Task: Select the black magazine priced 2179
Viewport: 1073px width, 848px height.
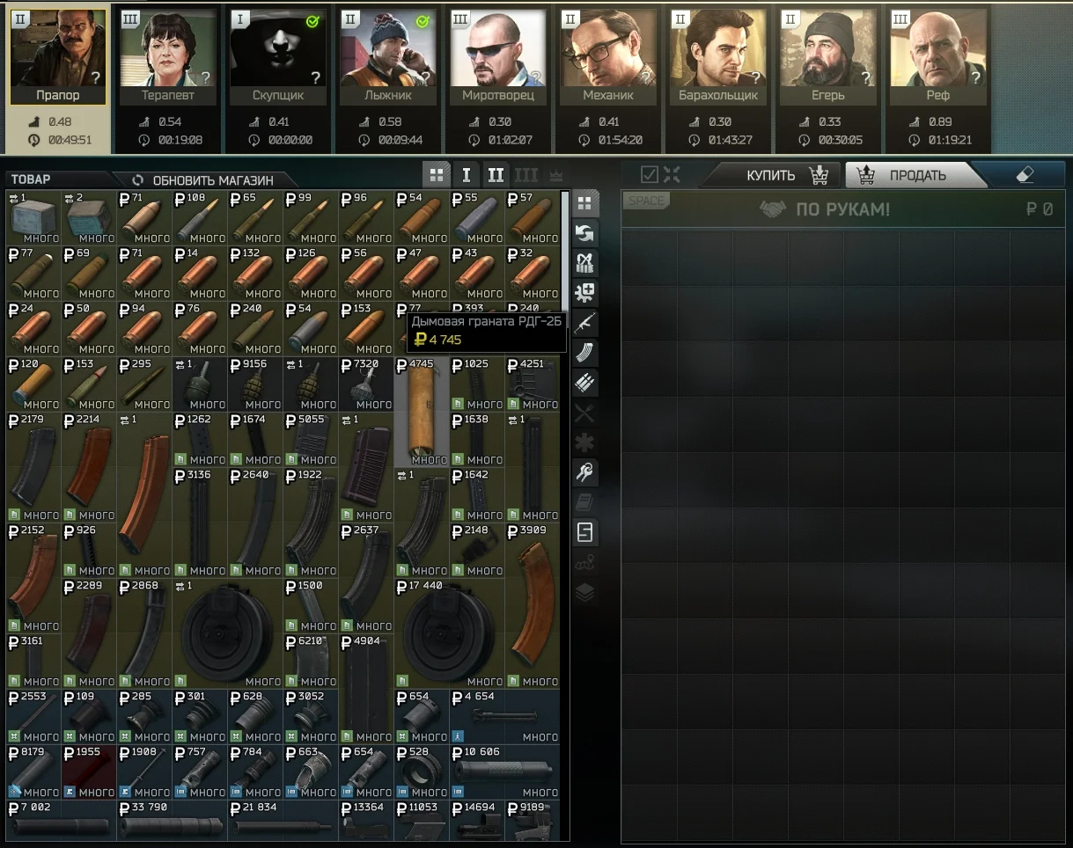Action: click(x=33, y=467)
